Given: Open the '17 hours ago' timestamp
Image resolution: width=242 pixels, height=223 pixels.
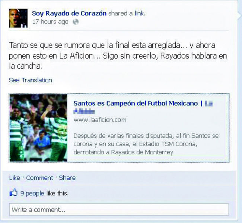Looking at the screenshot, I should (50, 22).
